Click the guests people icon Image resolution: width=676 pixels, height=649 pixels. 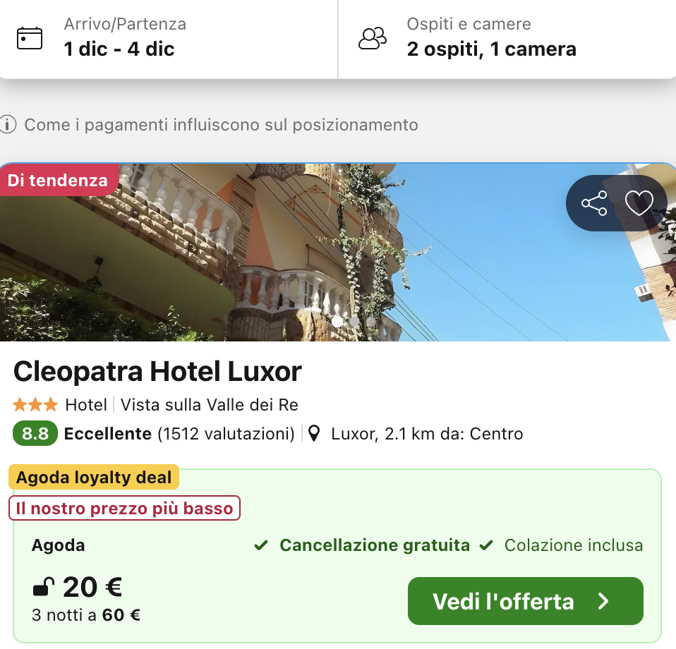tap(373, 38)
